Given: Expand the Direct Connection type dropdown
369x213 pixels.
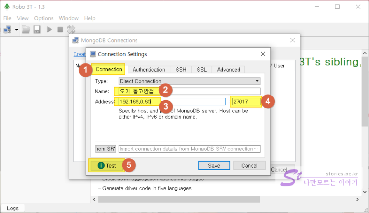Looking at the screenshot, I should click(x=189, y=81).
